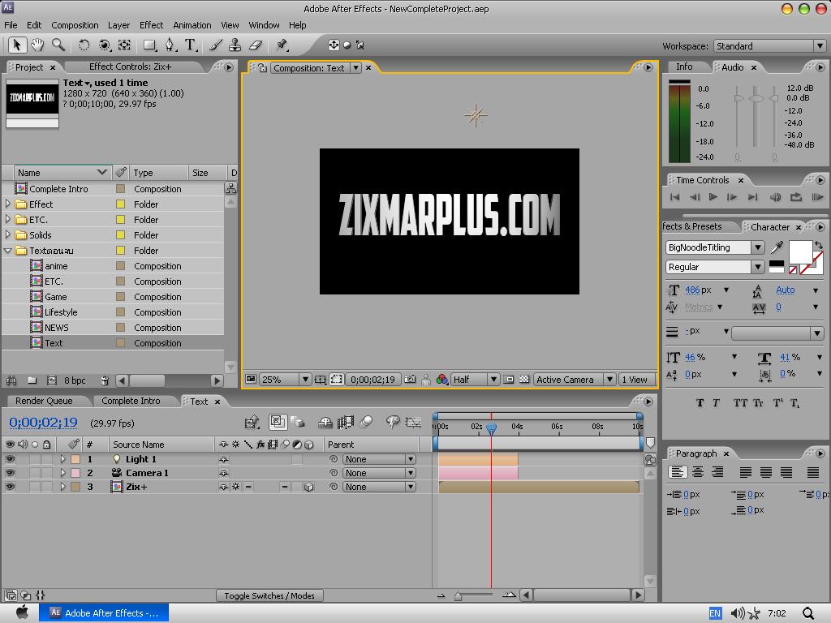Select the Orbit Camera tool
The height and width of the screenshot is (623, 831).
(x=105, y=45)
